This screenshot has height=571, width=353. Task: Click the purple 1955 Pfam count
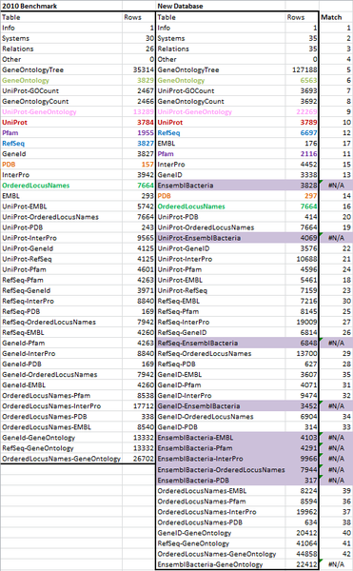(139, 133)
